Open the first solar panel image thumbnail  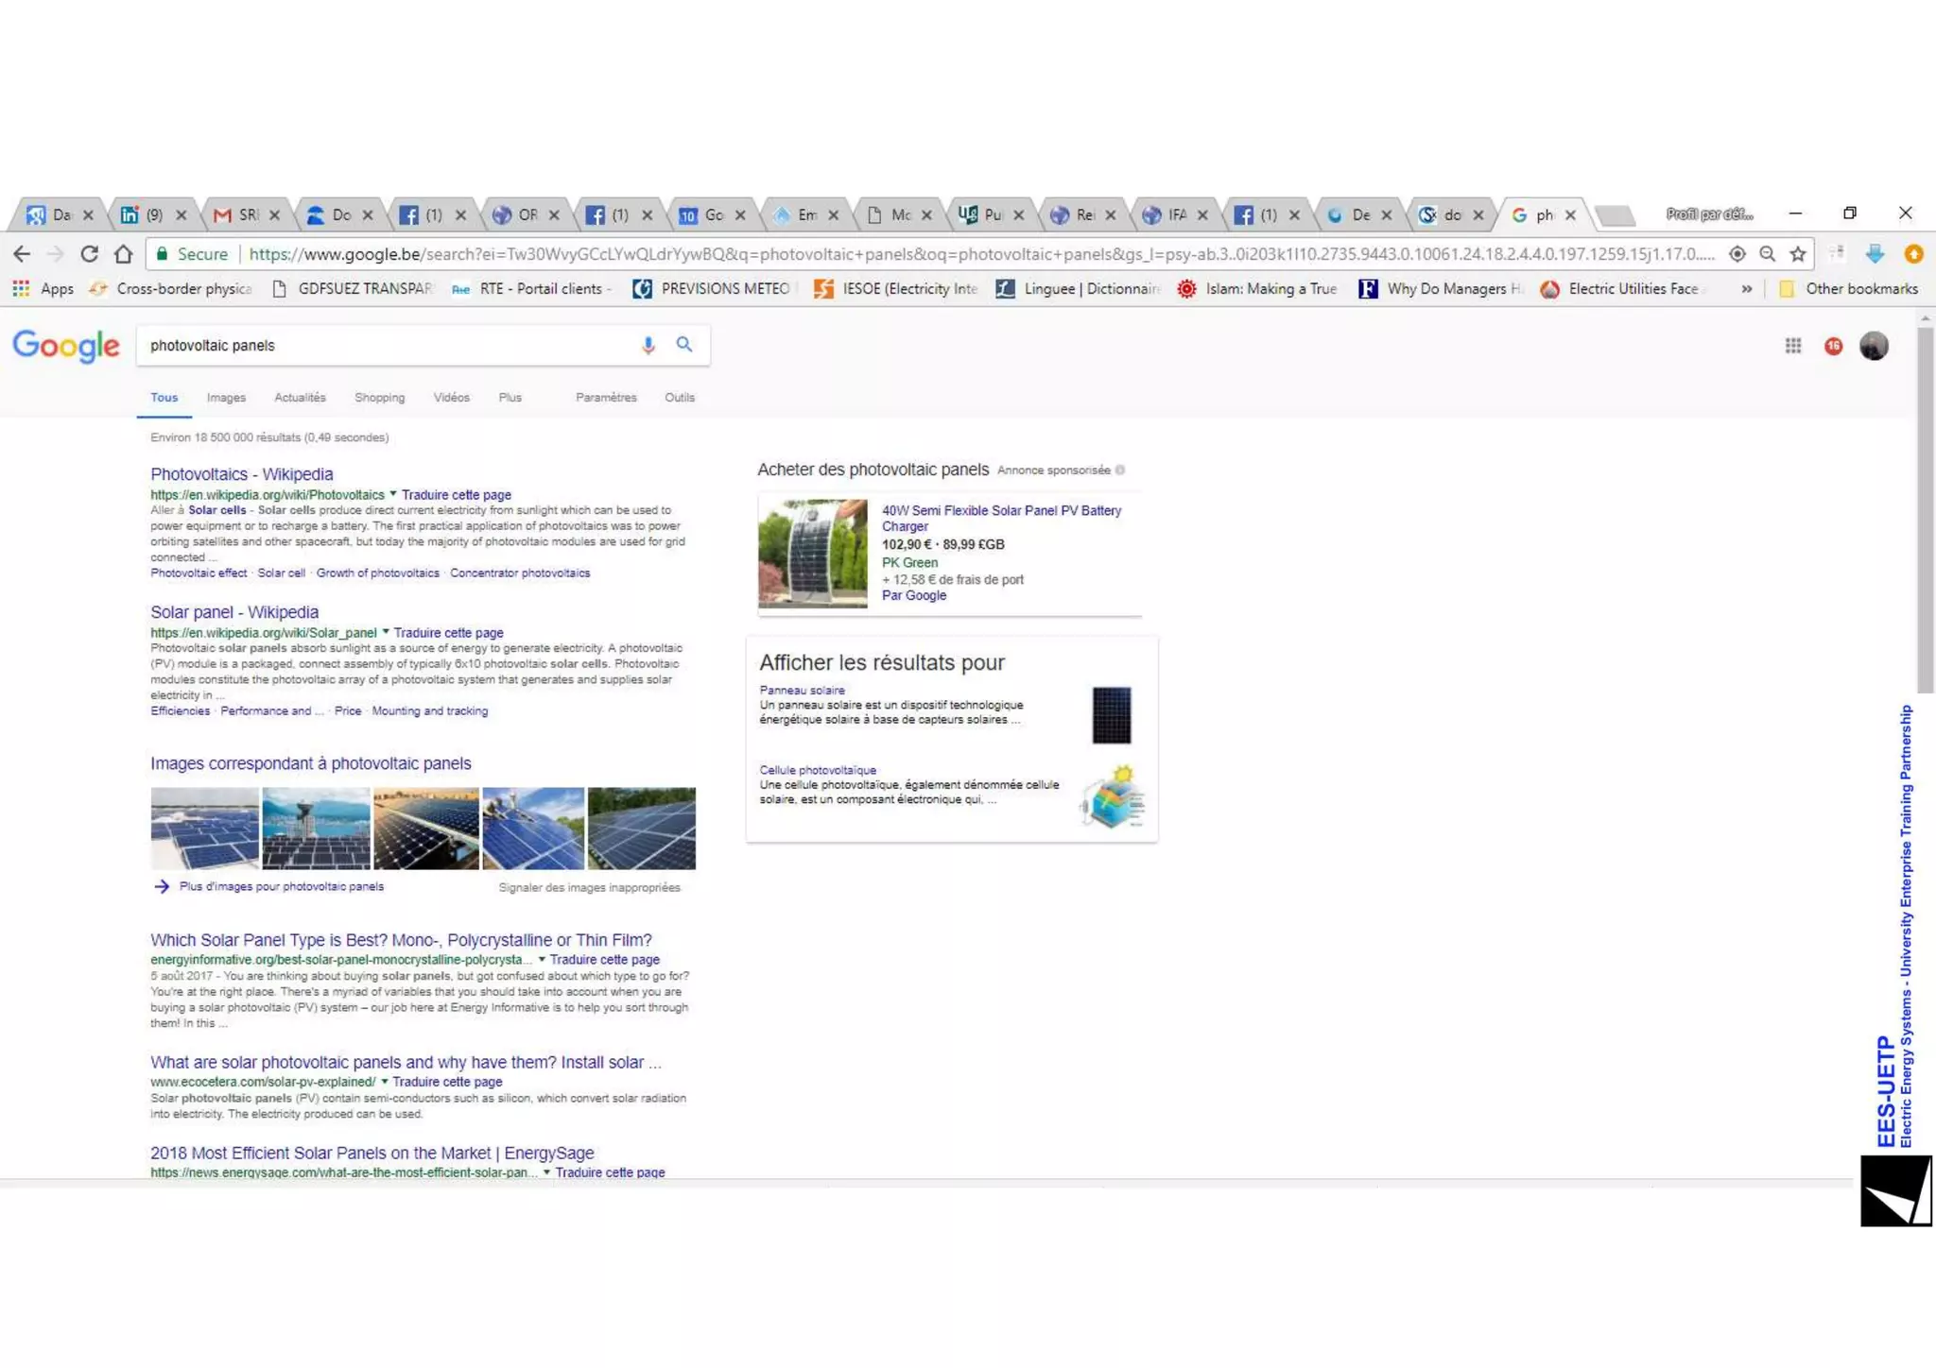click(x=204, y=829)
